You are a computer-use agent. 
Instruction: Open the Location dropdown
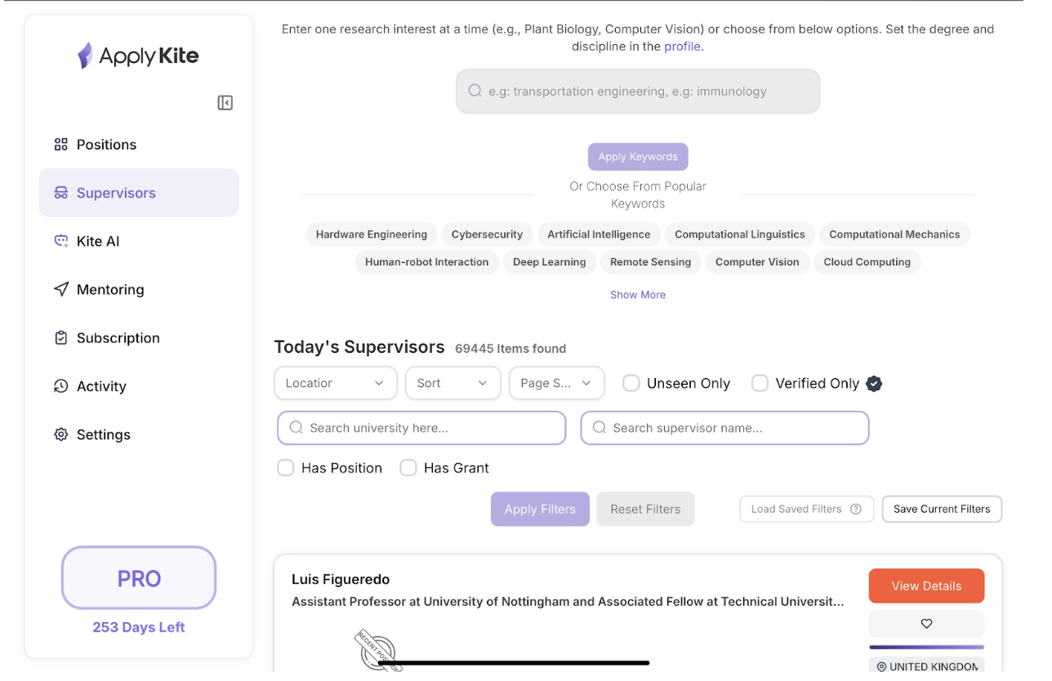coord(335,383)
